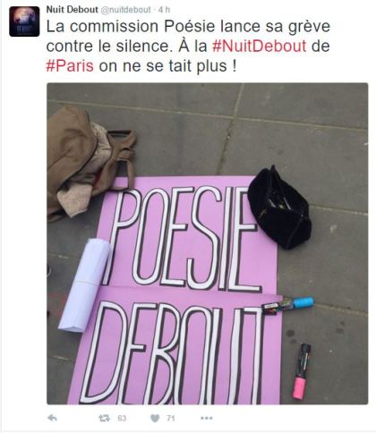Follow the #NuitDebout hashtag
This screenshot has height=433, width=376.
[x=260, y=46]
